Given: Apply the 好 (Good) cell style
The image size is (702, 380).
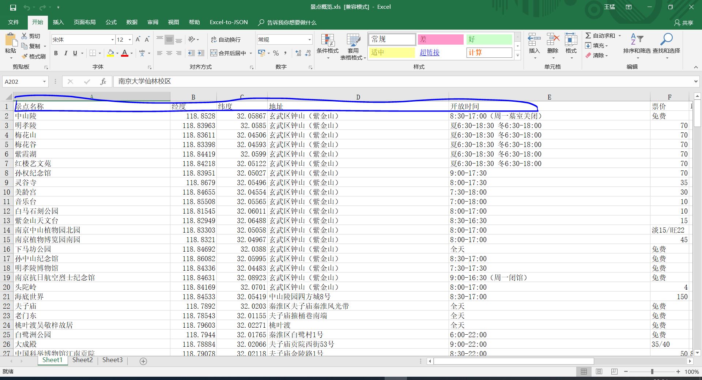Looking at the screenshot, I should pos(489,39).
